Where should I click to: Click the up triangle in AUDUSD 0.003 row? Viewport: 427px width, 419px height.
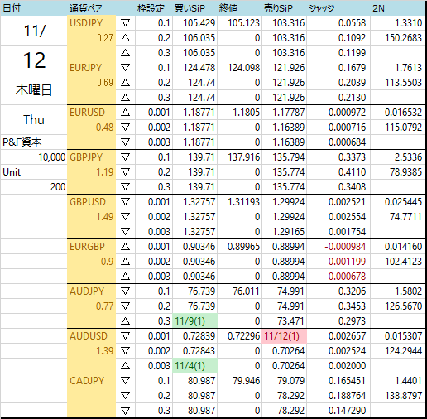tap(125, 366)
